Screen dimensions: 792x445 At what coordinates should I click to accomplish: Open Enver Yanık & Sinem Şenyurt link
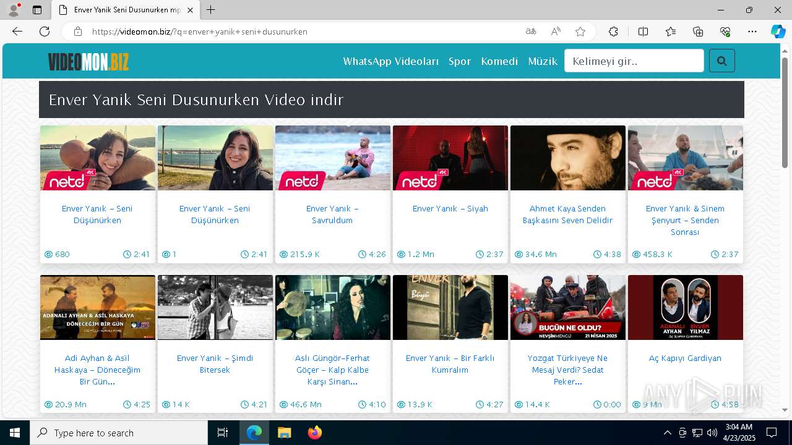pos(685,220)
